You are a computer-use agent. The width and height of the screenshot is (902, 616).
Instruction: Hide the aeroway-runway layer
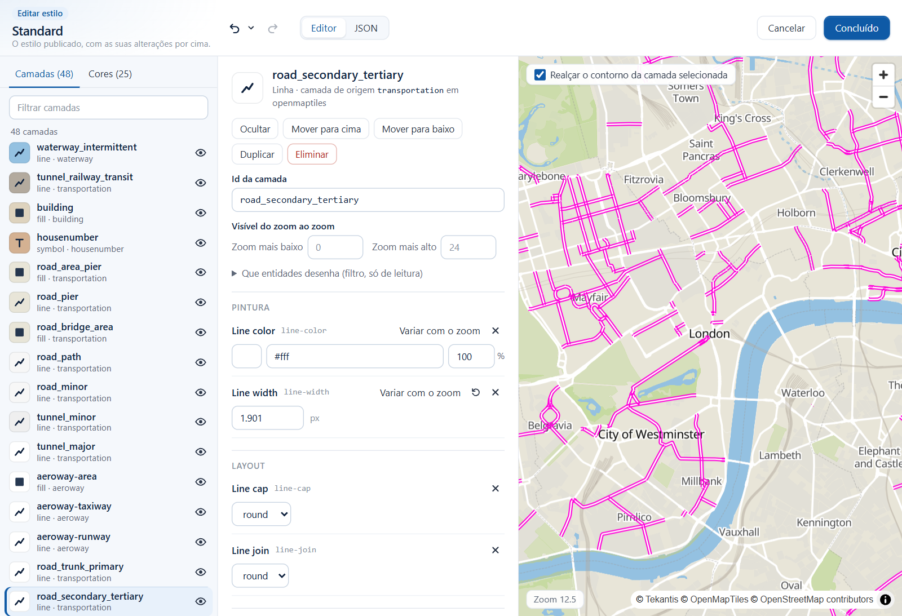(x=201, y=542)
